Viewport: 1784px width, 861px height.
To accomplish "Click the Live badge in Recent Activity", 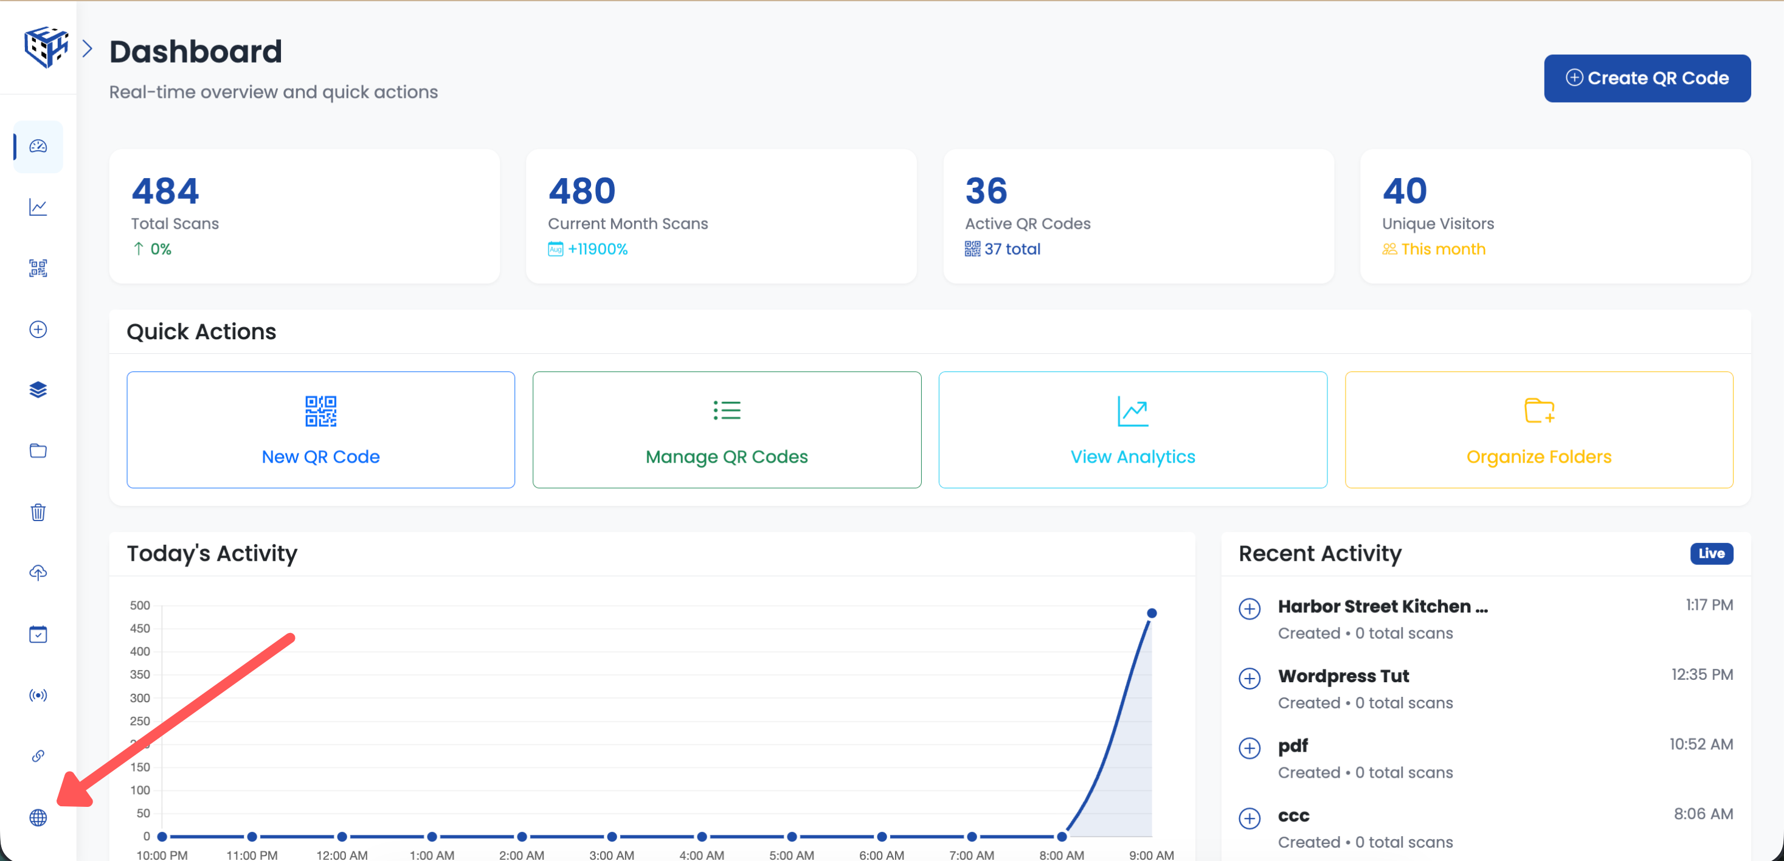I will tap(1711, 553).
